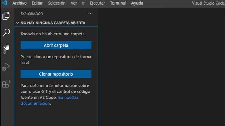The height and width of the screenshot is (126, 225).
Task: Click the 'Abrir carpeta' button
Action: click(x=56, y=45)
